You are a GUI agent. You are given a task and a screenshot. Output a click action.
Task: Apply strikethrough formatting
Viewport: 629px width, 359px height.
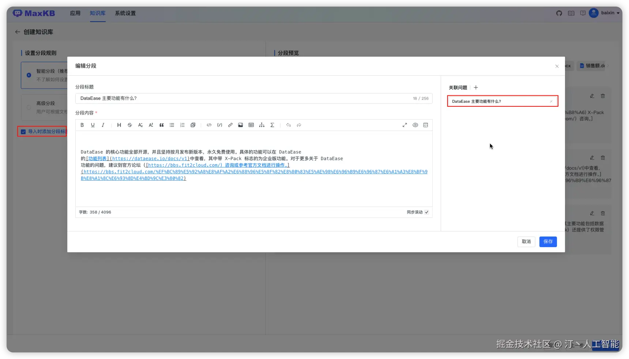(x=129, y=125)
